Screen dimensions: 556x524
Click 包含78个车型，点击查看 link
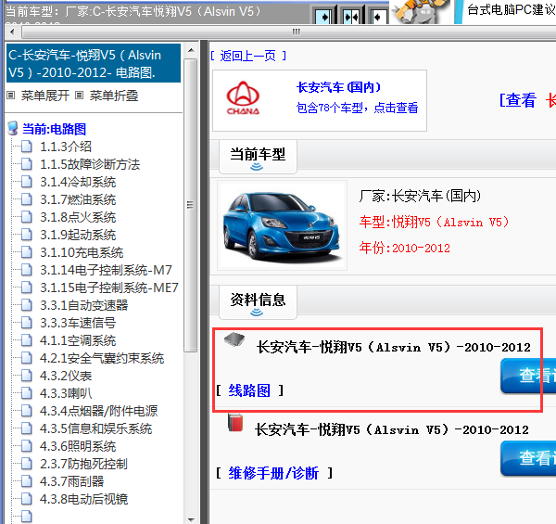pyautogui.click(x=357, y=108)
